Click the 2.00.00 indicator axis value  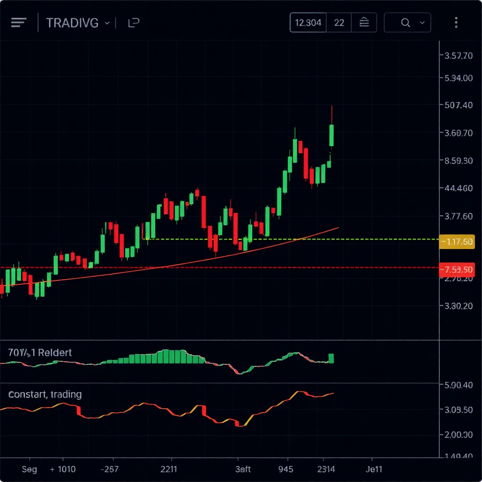[x=458, y=434]
